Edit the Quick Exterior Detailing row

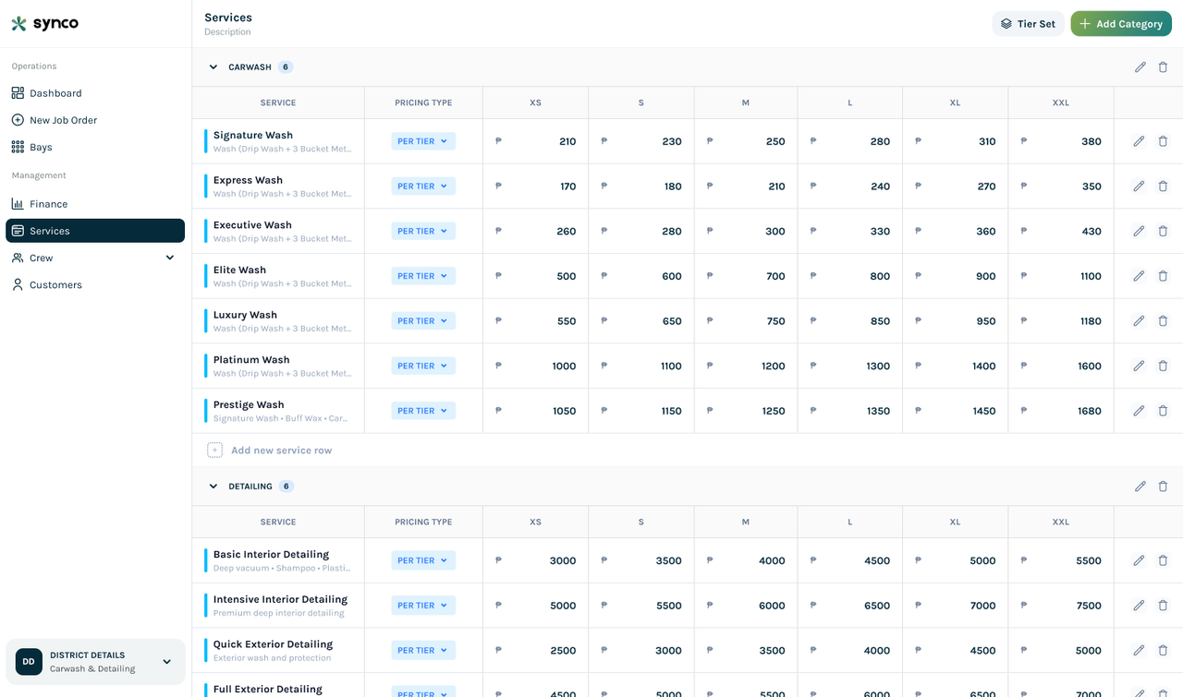coord(1139,650)
